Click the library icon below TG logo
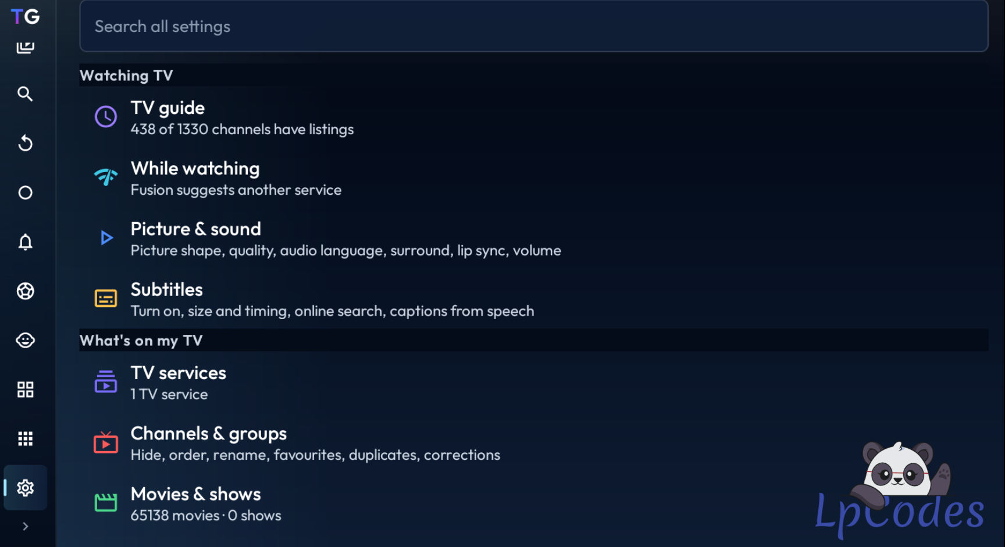The width and height of the screenshot is (1005, 547). click(25, 47)
